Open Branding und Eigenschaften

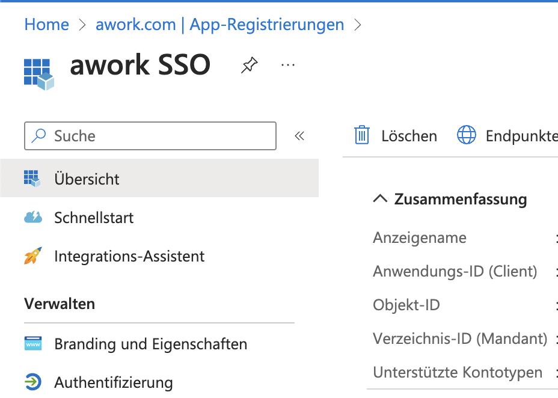(x=150, y=344)
